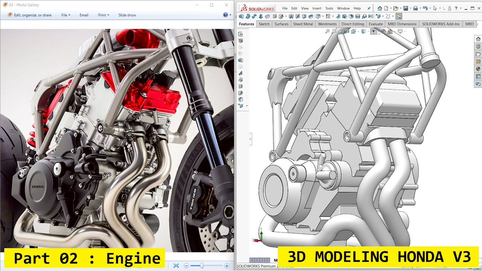Start Slide show in Photo Gallery
This screenshot has height=271, width=482.
pyautogui.click(x=127, y=15)
